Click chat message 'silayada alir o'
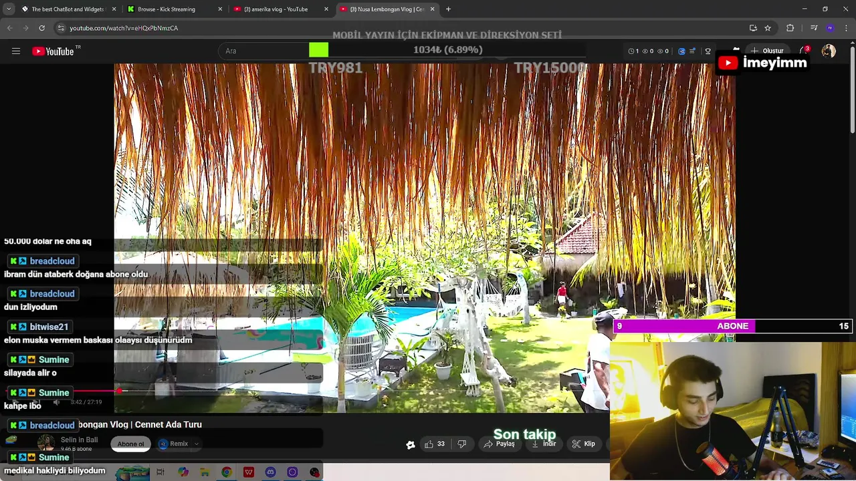 30,373
